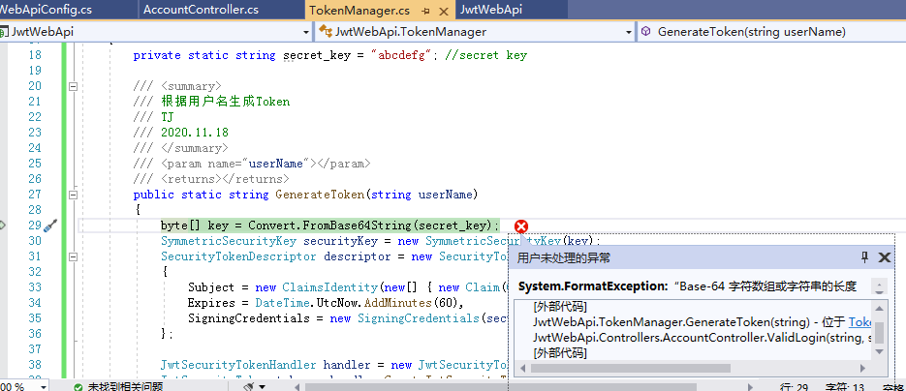This screenshot has height=391, width=906.
Task: Click the call stack vertical scrollbar thumb
Action: tap(879, 333)
